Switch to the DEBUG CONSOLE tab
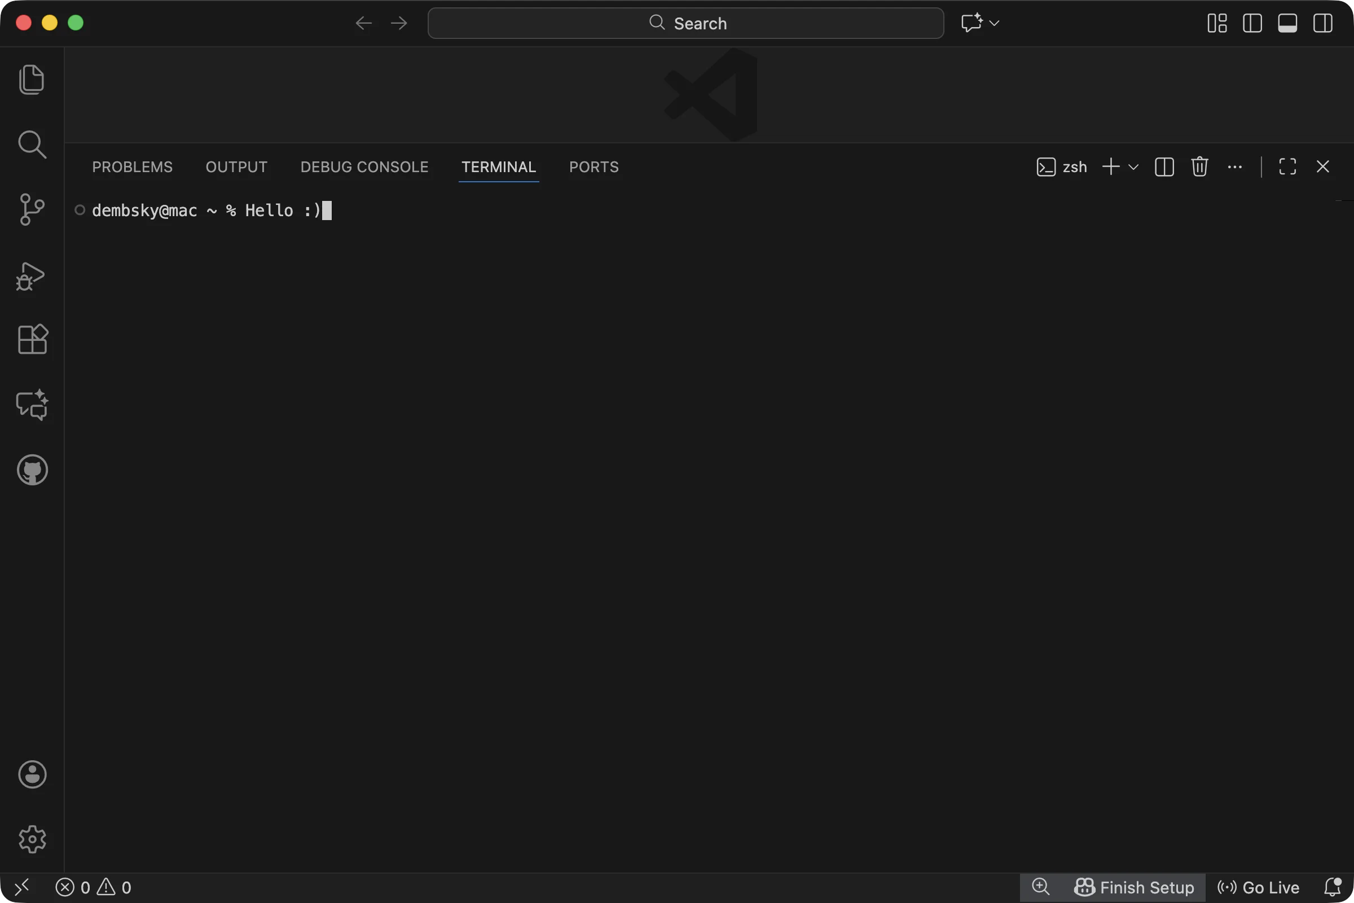Viewport: 1354px width, 903px height. pyautogui.click(x=364, y=166)
